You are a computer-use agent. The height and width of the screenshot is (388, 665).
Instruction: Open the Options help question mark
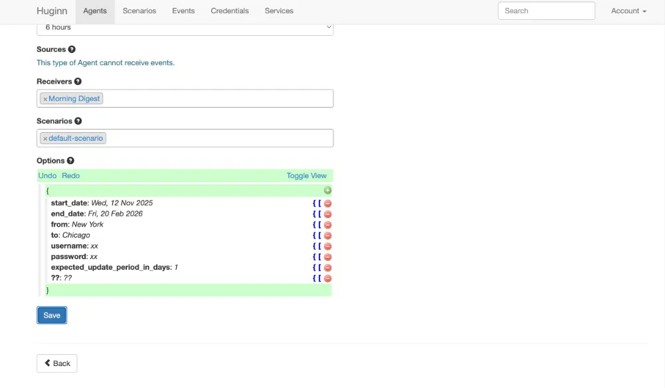point(70,161)
